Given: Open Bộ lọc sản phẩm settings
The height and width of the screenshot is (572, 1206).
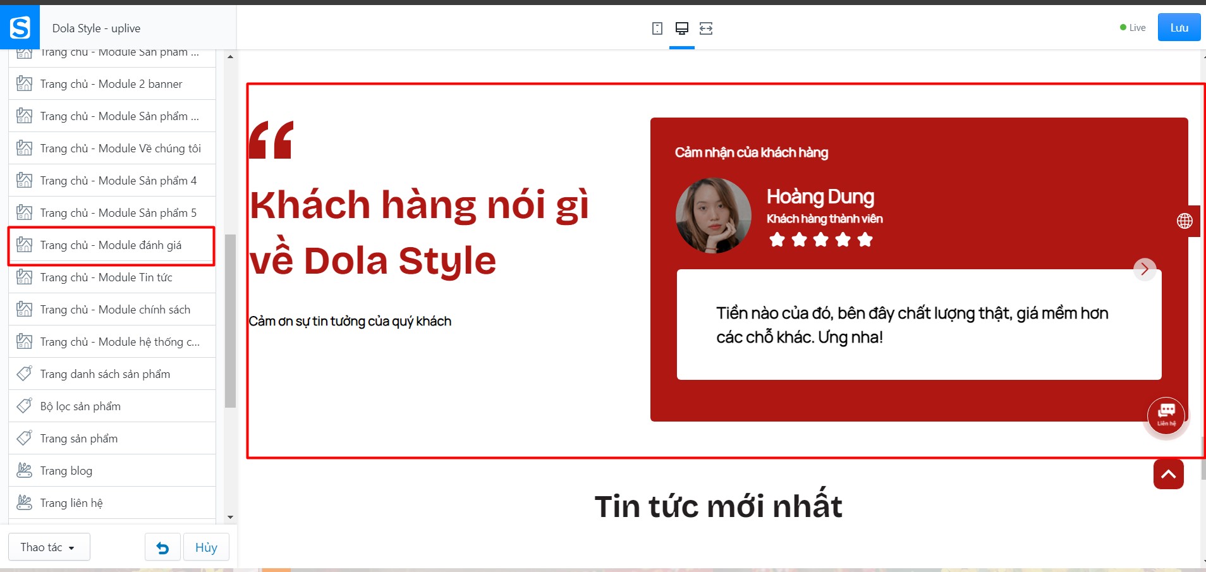Looking at the screenshot, I should click(x=112, y=406).
